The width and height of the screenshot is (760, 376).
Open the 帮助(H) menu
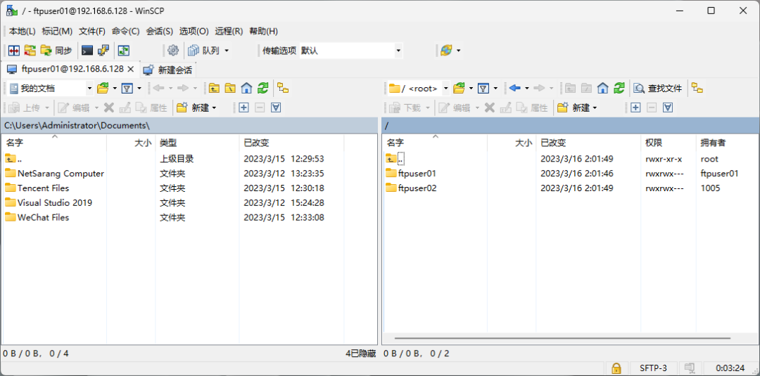(264, 32)
